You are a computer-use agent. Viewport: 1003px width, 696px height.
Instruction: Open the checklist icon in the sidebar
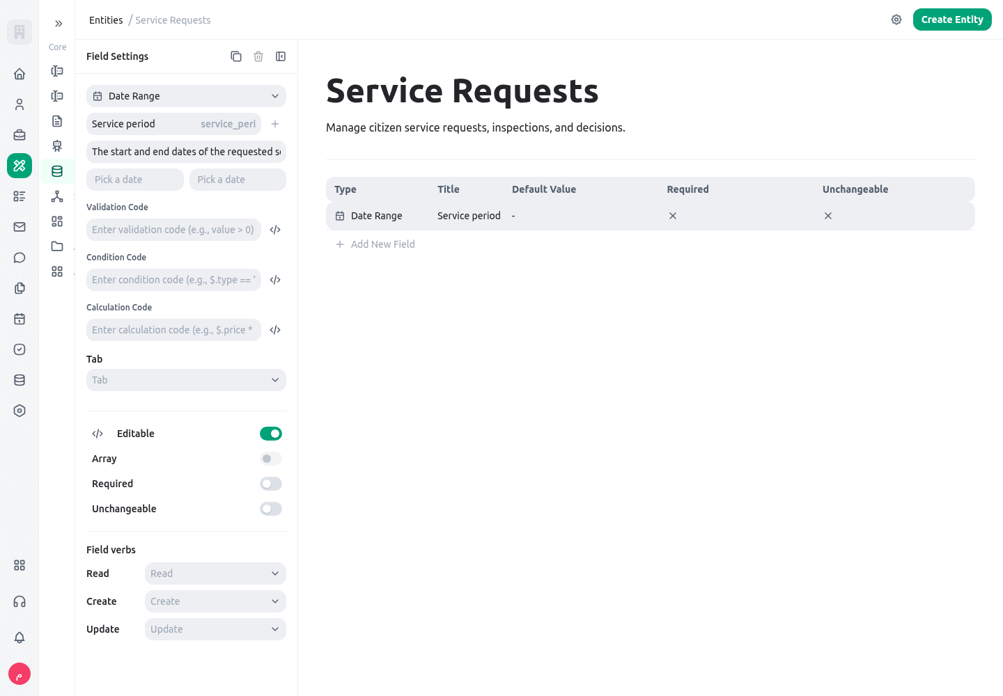click(x=20, y=196)
